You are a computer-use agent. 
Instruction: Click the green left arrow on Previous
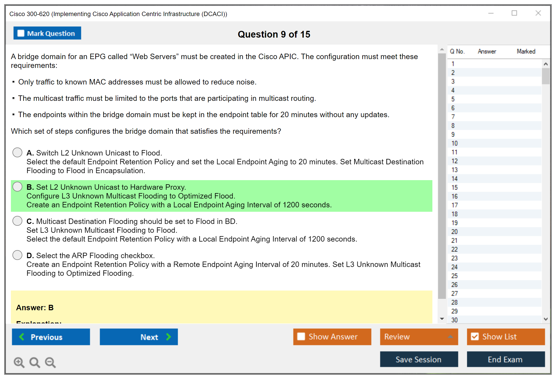tap(22, 337)
